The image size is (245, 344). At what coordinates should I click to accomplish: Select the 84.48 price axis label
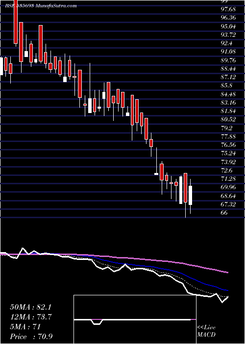pos(228,94)
